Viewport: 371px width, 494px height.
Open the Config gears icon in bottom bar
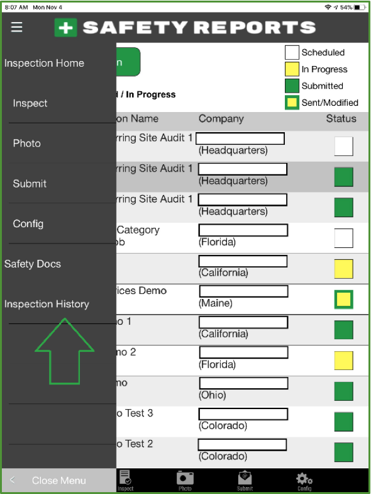coord(304,480)
